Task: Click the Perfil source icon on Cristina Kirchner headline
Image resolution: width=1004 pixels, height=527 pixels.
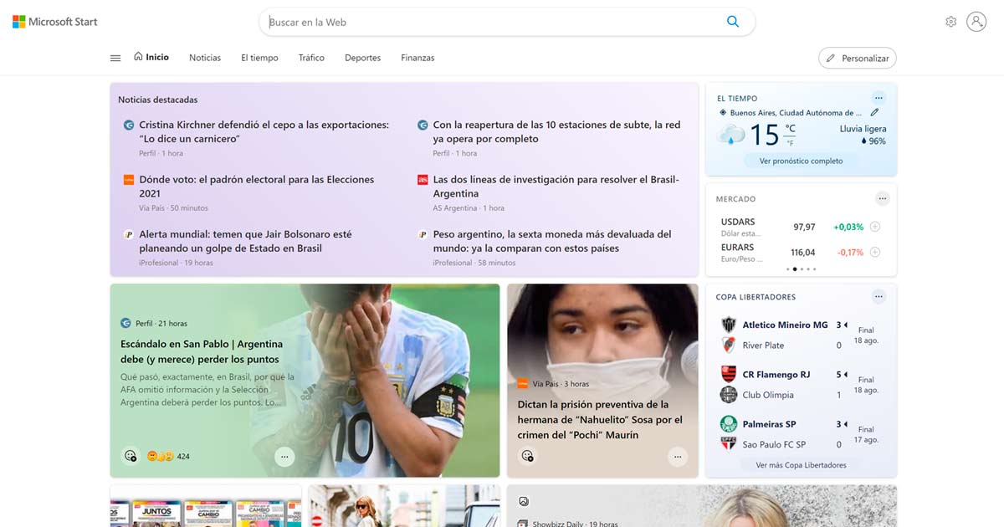Action: tap(129, 125)
